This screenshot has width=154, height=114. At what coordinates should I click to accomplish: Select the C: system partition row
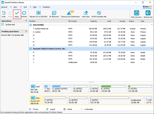coord(91,32)
